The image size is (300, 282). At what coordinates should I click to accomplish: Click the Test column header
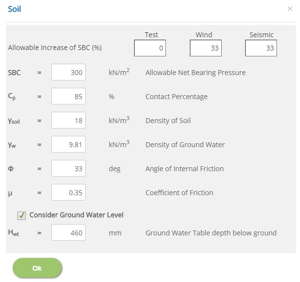(151, 35)
